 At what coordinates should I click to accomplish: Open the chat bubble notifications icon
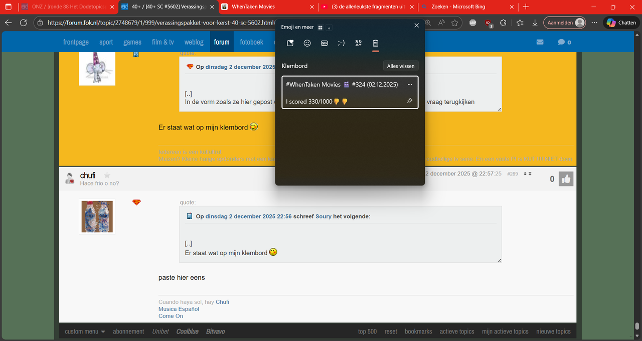(562, 42)
